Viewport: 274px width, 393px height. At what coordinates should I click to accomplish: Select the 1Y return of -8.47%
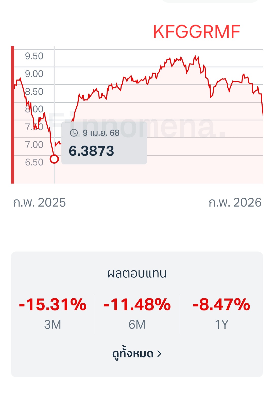click(x=221, y=304)
